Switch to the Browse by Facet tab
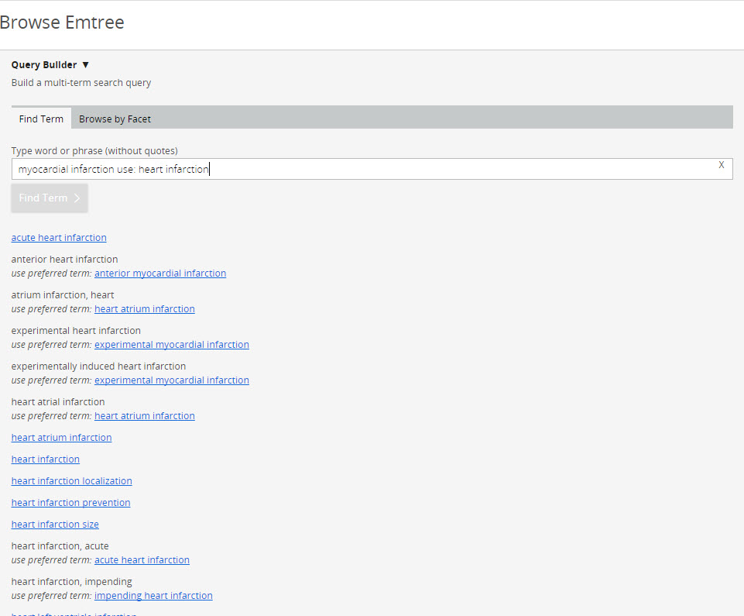 point(115,119)
